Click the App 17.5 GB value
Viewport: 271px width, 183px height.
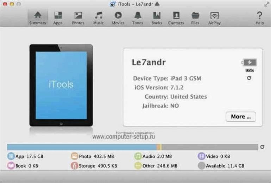(x=35, y=156)
